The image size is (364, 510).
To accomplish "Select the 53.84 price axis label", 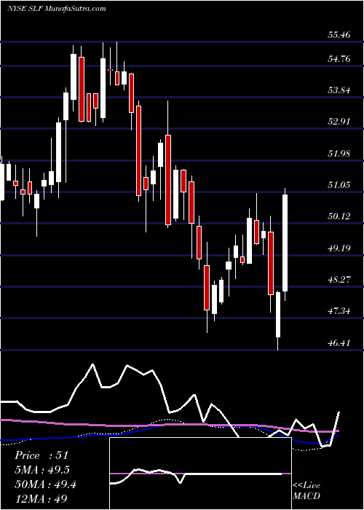I will [x=339, y=90].
